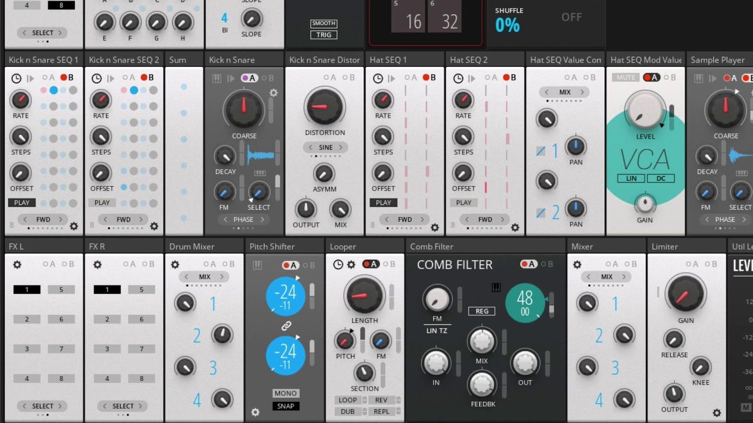Click the clock icon in Hat SEQ 2
753x423 pixels.
(x=458, y=78)
